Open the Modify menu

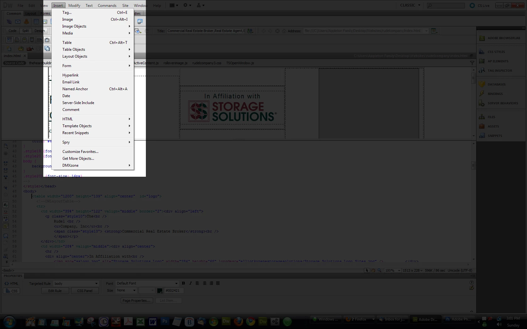coord(74,5)
